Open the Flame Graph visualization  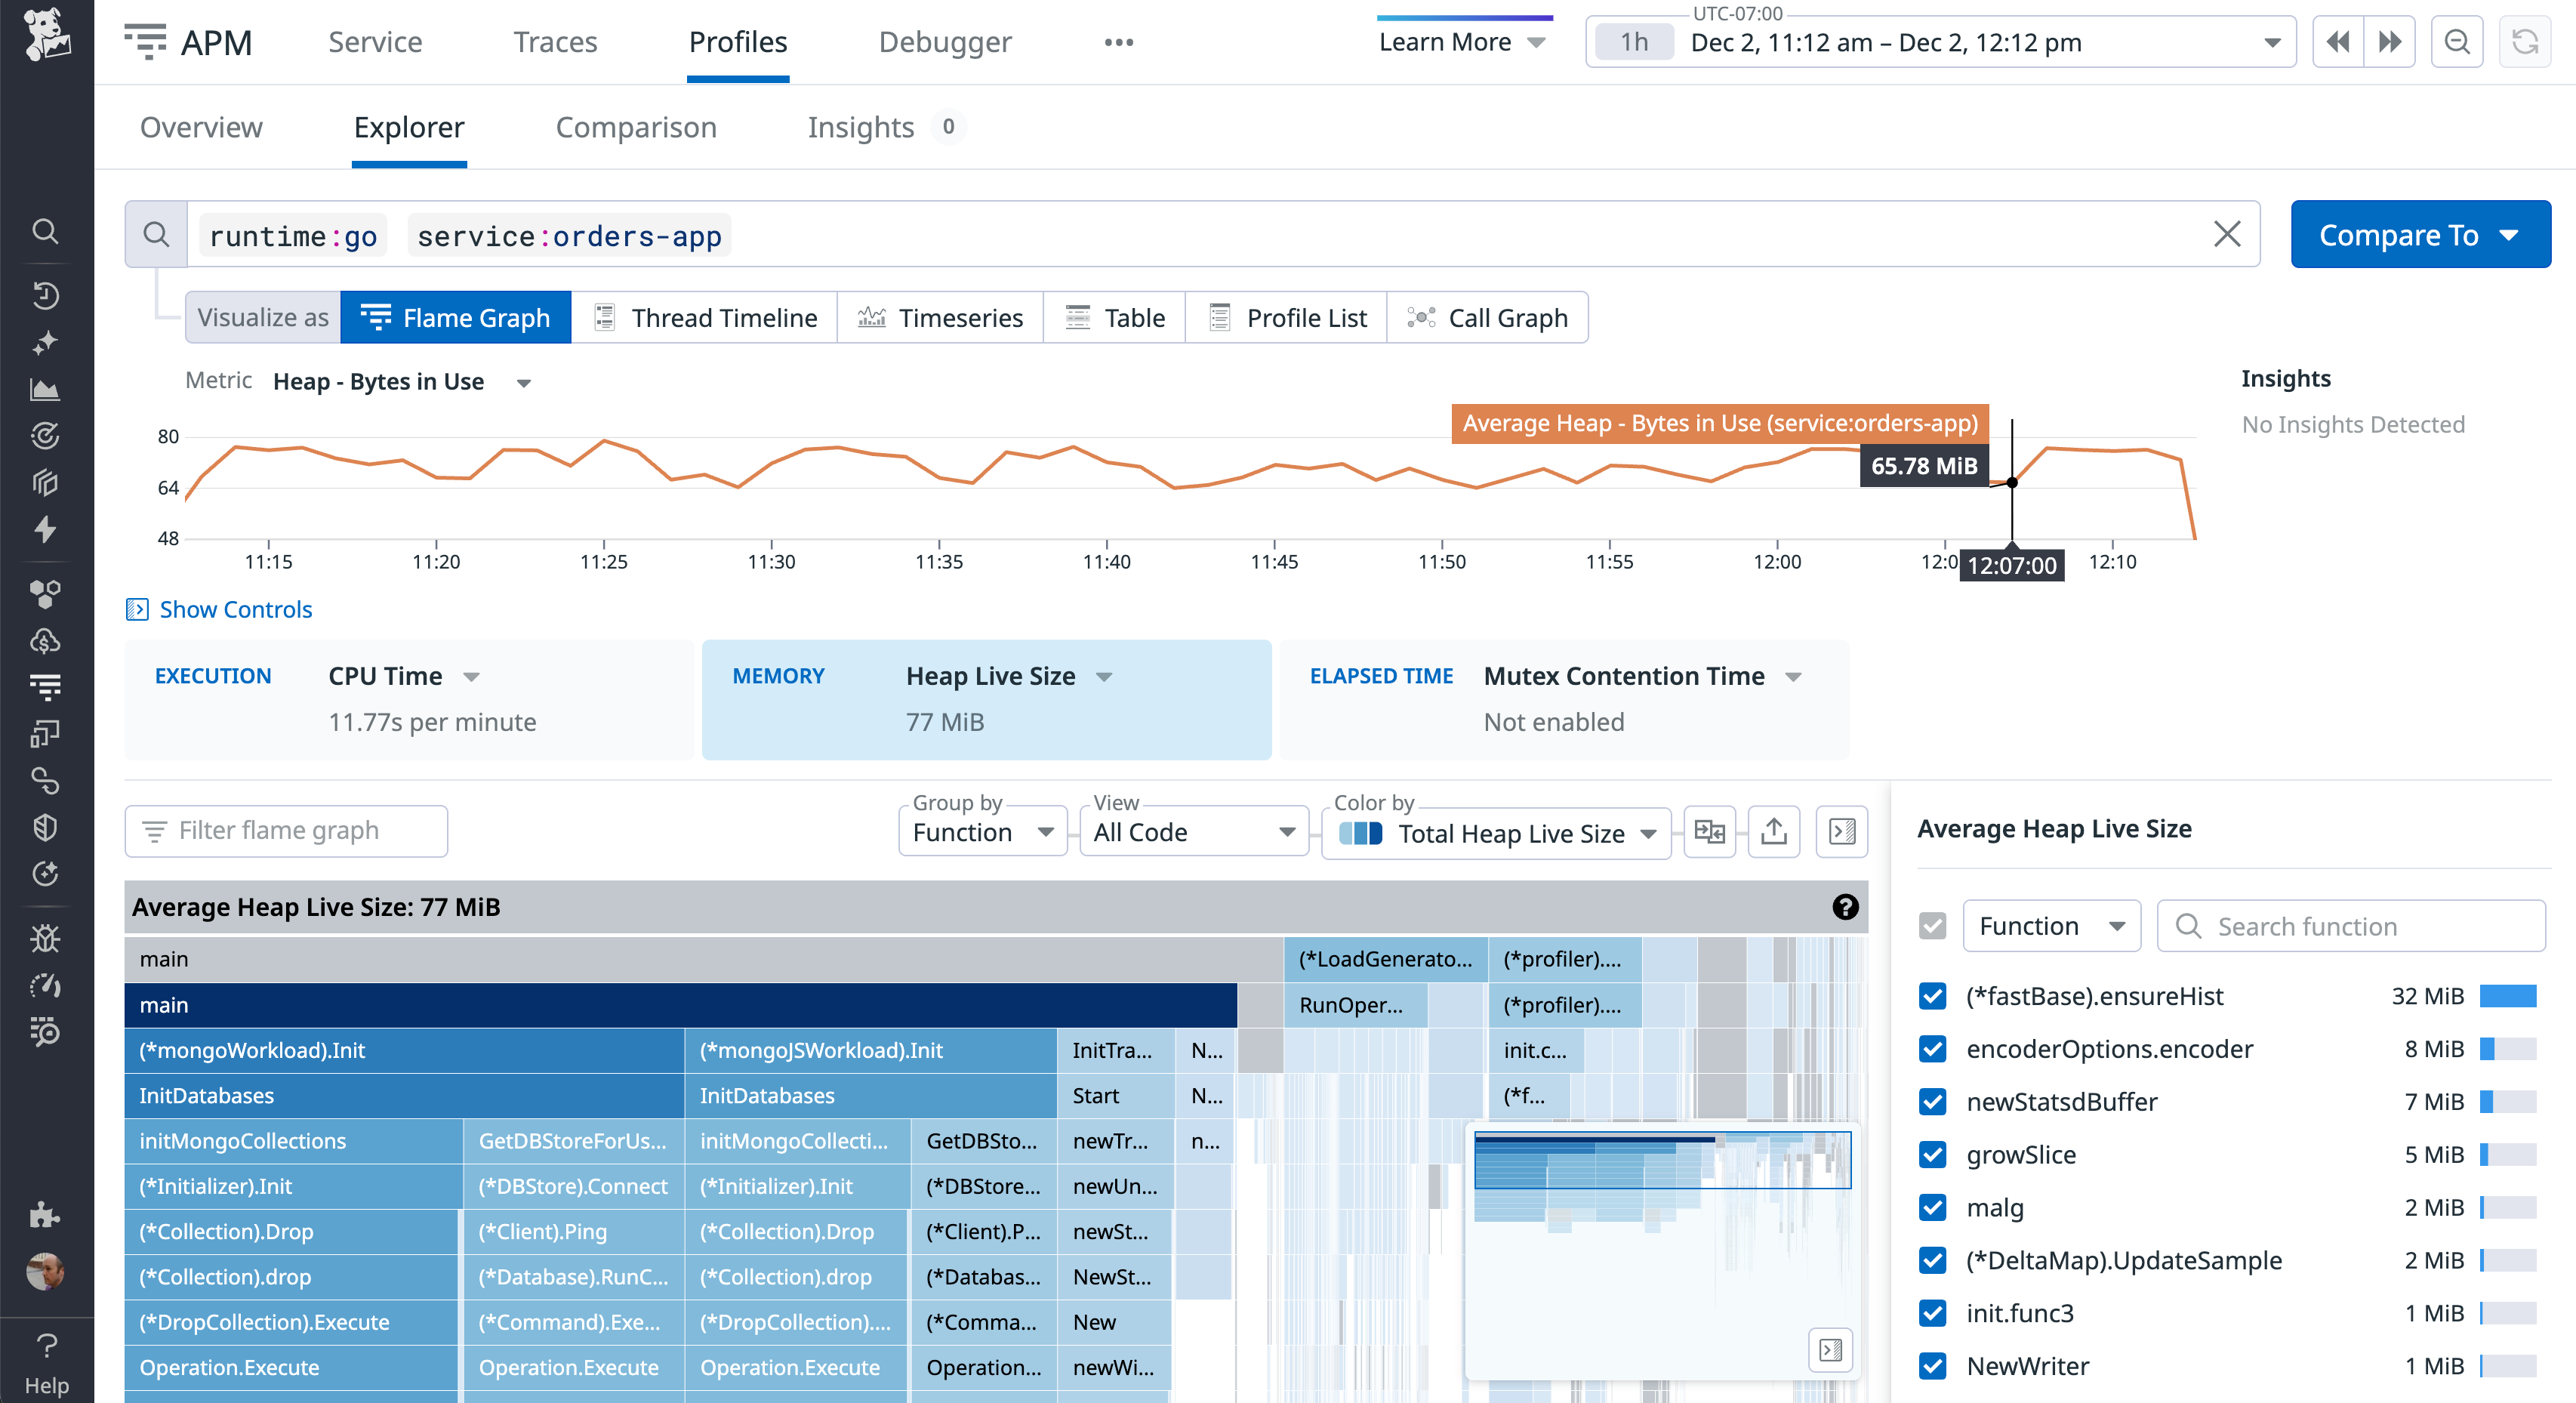pyautogui.click(x=455, y=317)
